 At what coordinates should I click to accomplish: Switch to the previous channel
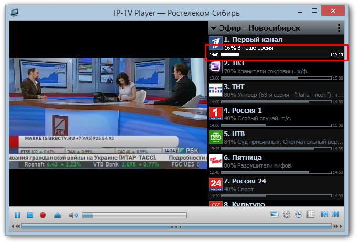pos(324,214)
